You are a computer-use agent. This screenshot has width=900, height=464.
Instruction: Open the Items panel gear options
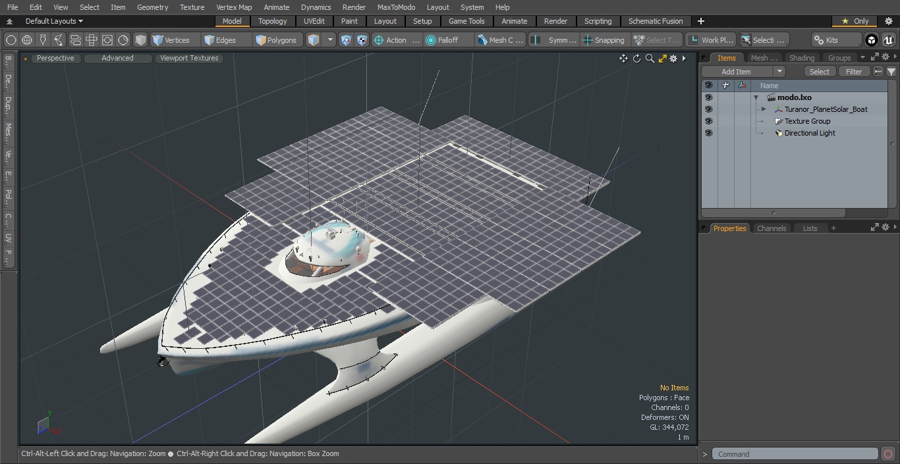[x=886, y=57]
